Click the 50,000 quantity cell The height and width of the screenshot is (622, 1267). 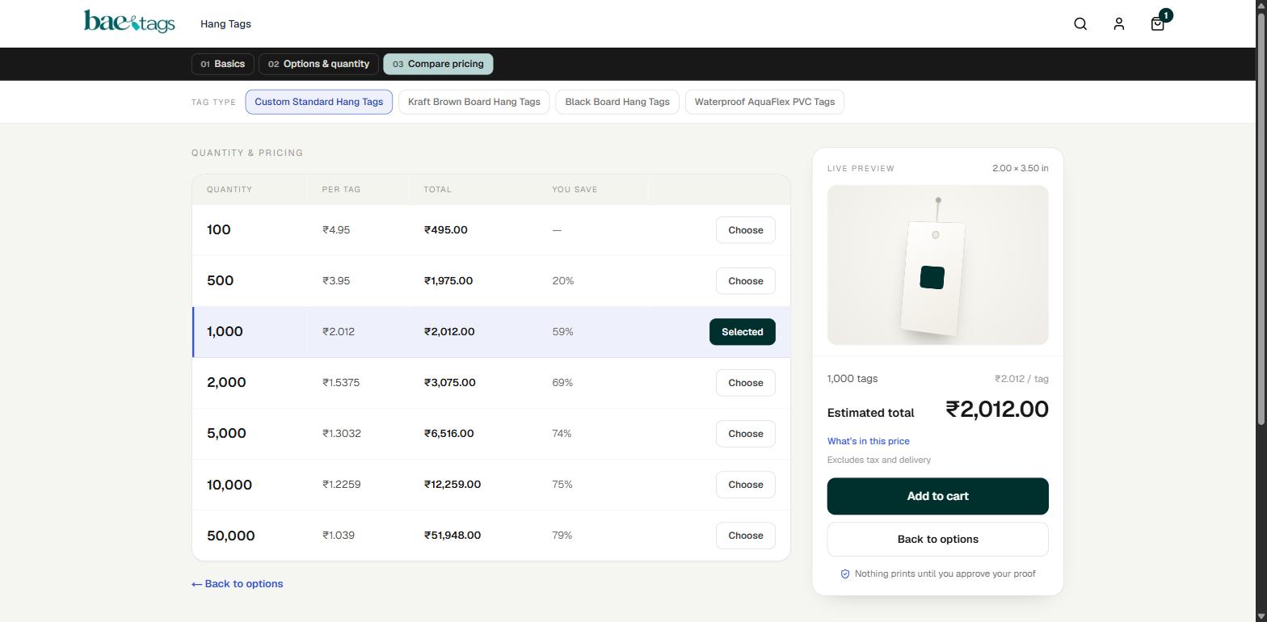(230, 536)
